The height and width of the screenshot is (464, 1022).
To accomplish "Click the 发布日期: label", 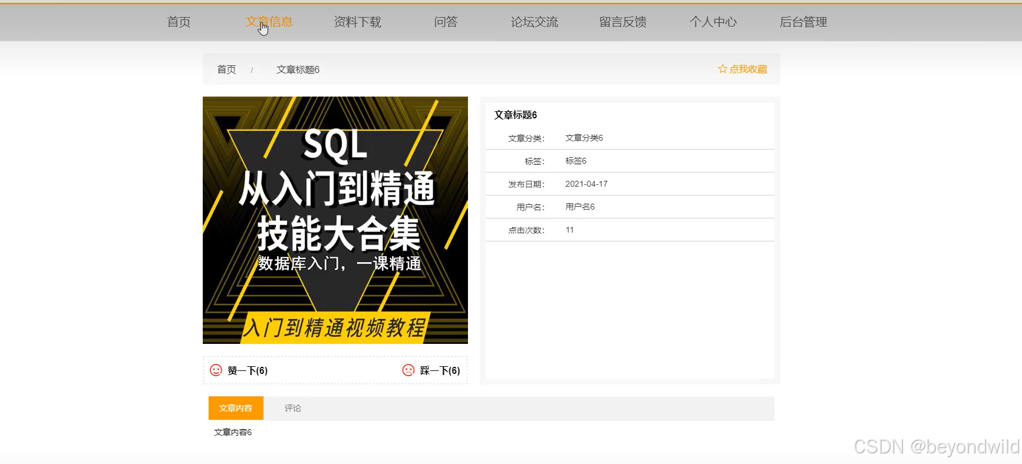I will coord(526,184).
